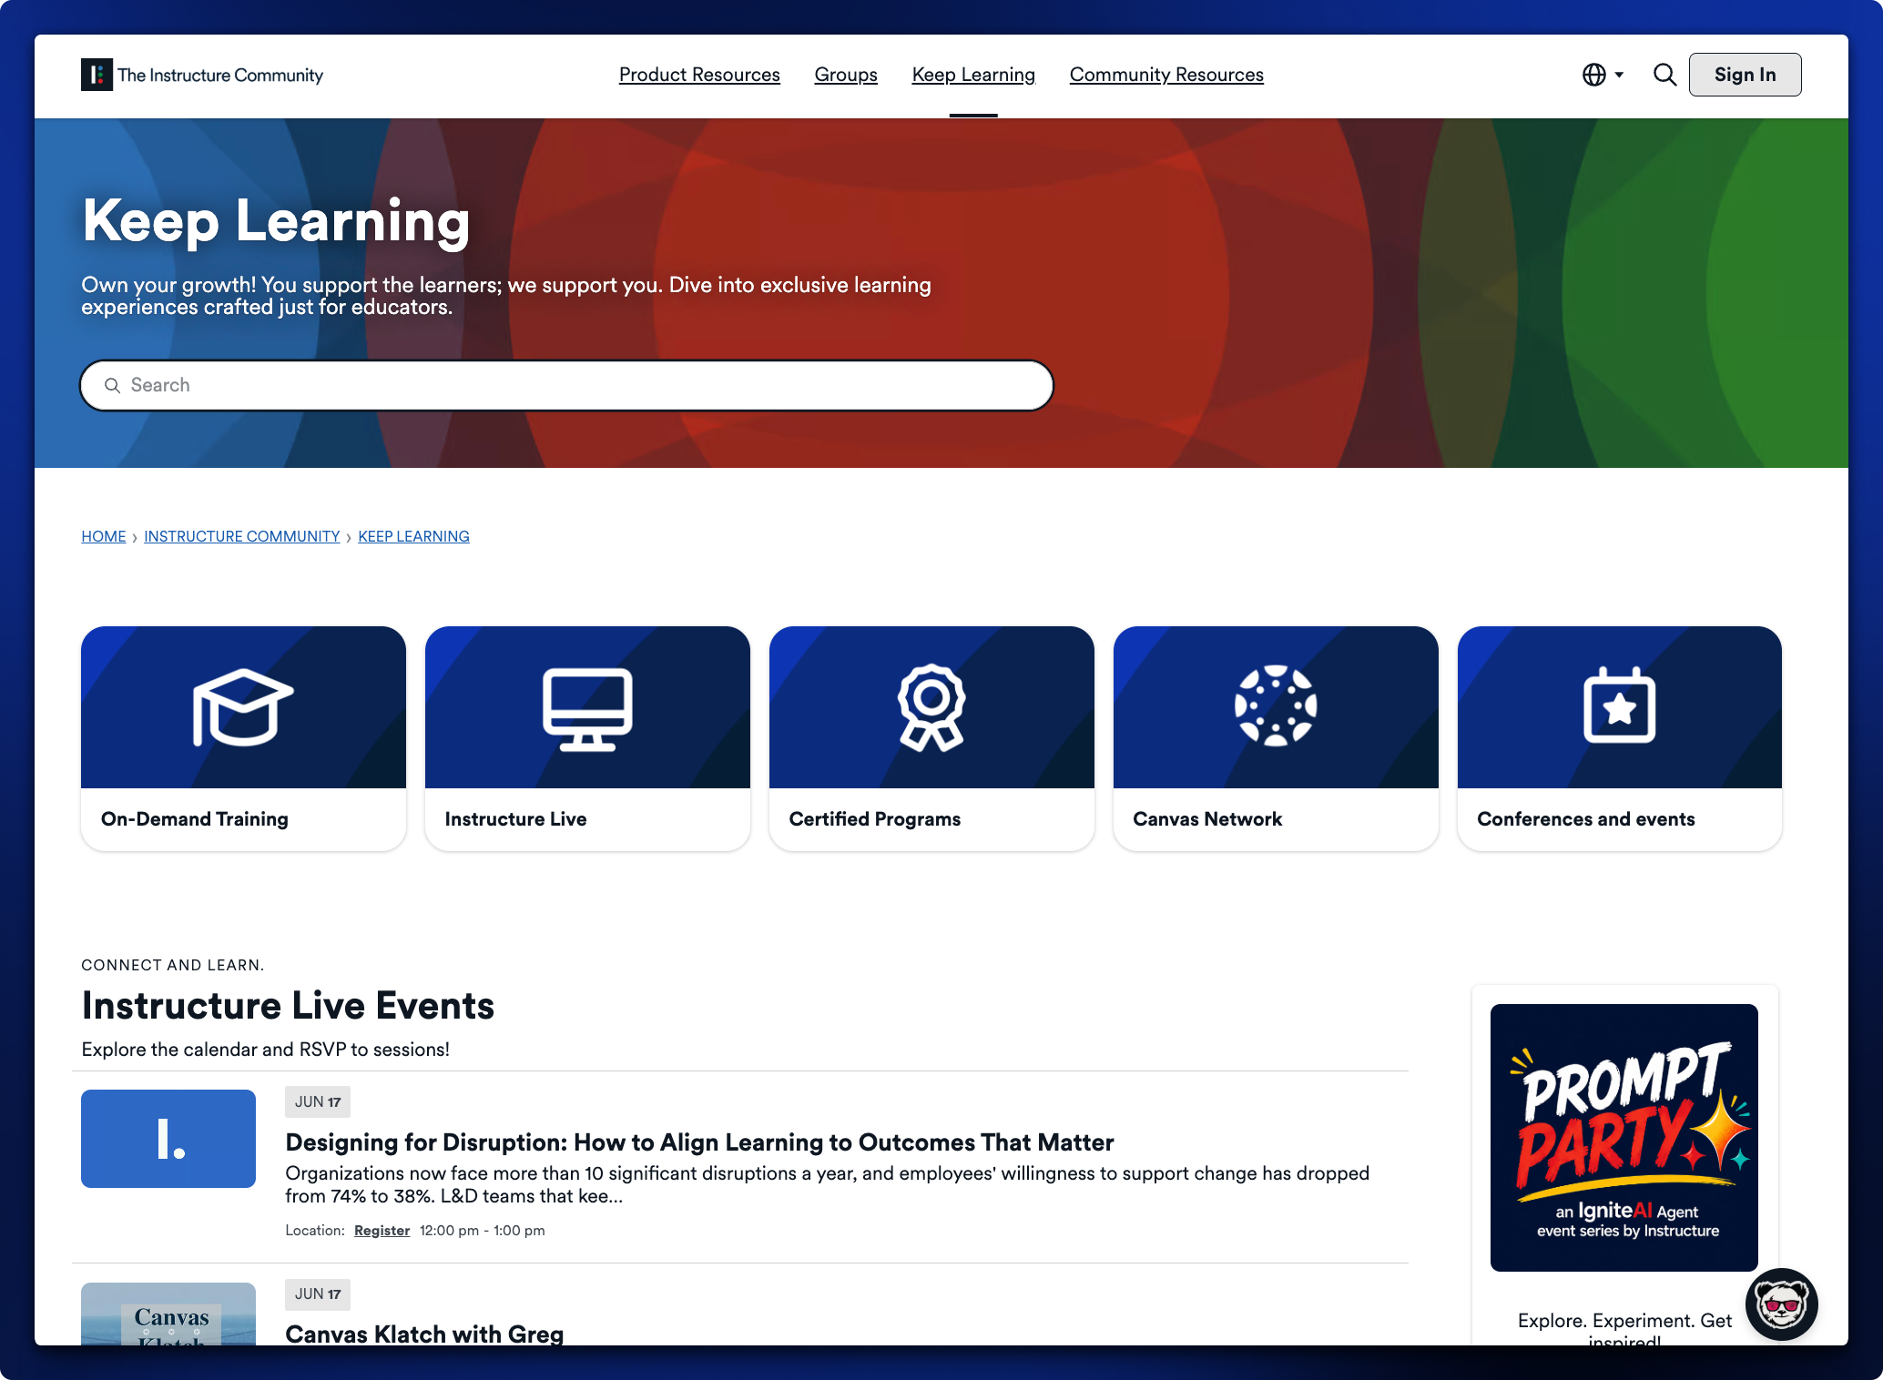This screenshot has height=1380, width=1883.
Task: Click the KEEP LEARNING breadcrumb link
Action: [x=413, y=536]
